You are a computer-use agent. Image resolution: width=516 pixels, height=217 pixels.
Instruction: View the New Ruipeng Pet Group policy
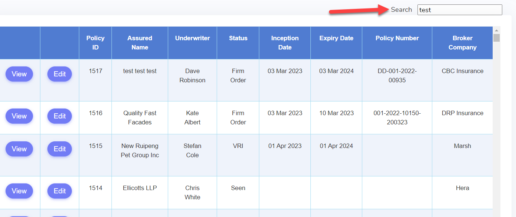point(19,149)
